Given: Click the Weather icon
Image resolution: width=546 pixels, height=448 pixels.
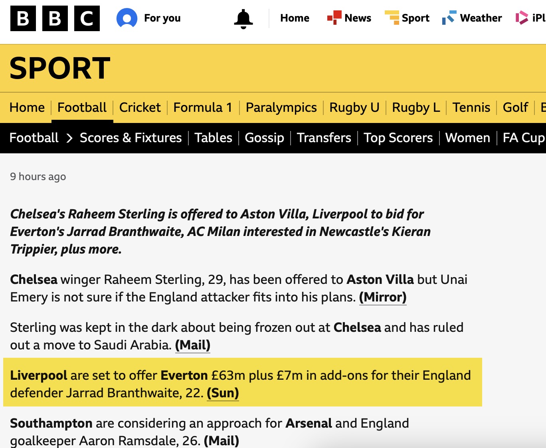Looking at the screenshot, I should (x=449, y=18).
